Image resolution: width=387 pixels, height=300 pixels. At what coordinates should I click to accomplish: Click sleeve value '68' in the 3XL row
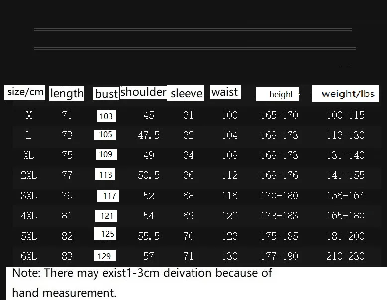pos(189,196)
